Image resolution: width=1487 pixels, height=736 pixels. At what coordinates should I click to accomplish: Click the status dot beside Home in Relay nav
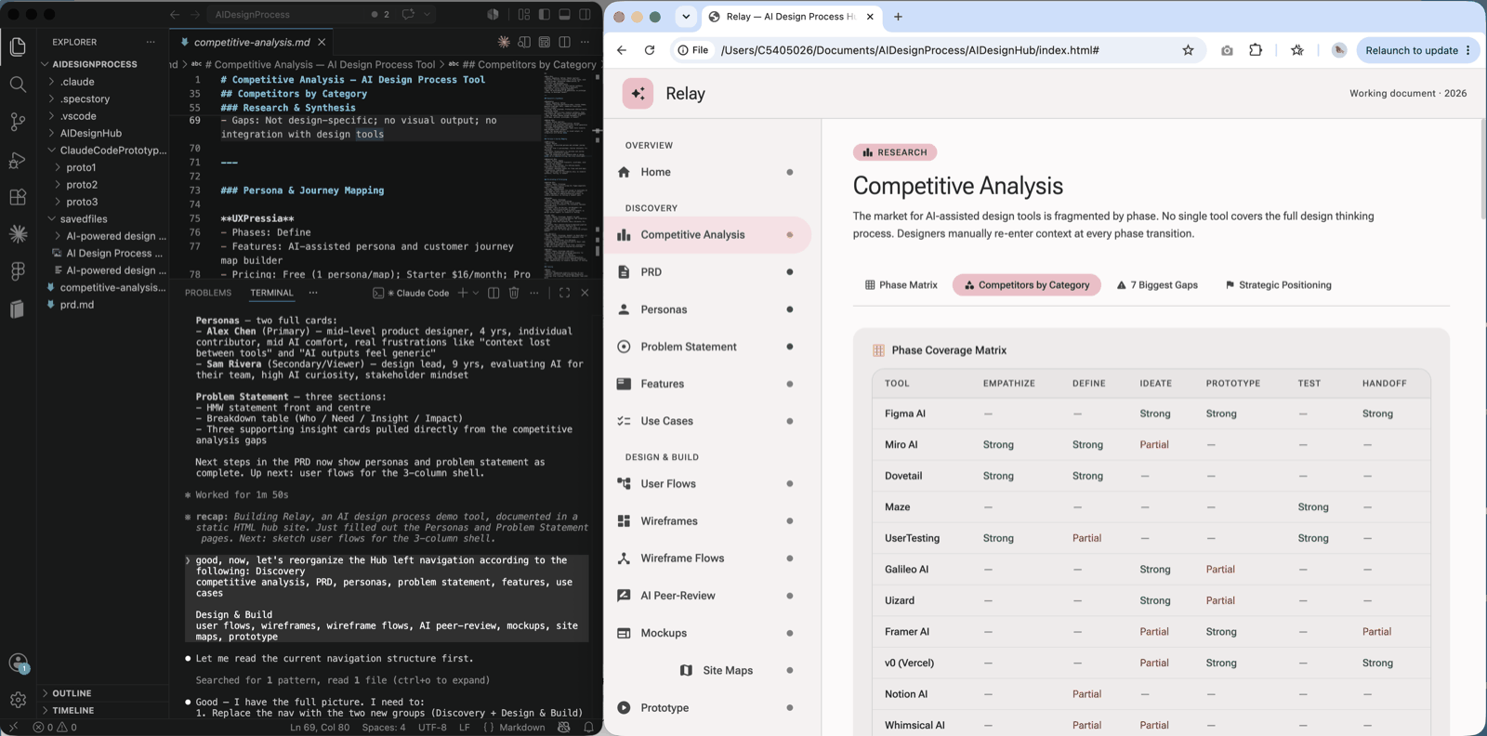(x=790, y=172)
